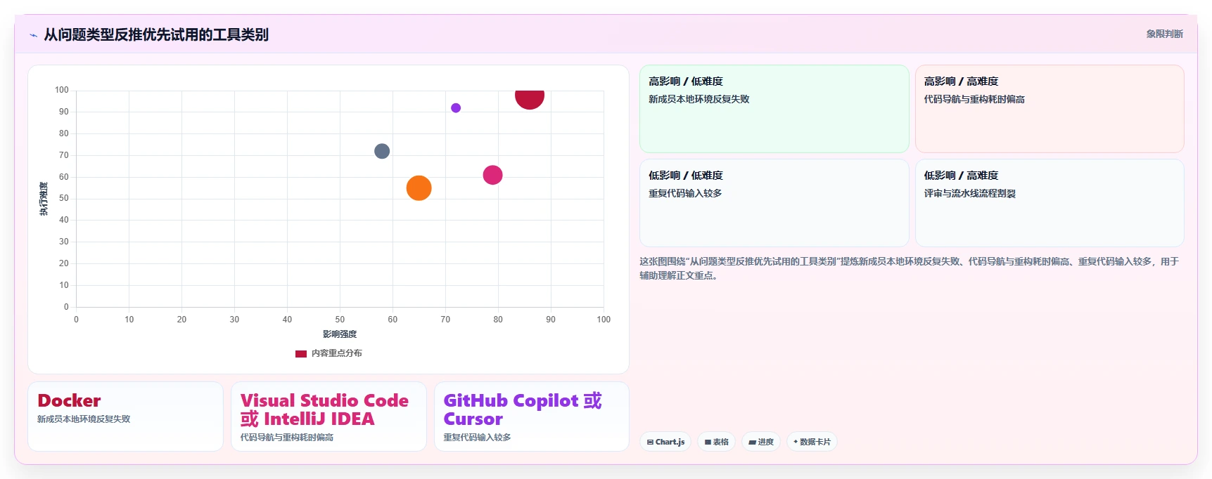1212x479 pixels.
Task: Open the 高影响 / 高难度 quadrant card
Action: pyautogui.click(x=1050, y=109)
